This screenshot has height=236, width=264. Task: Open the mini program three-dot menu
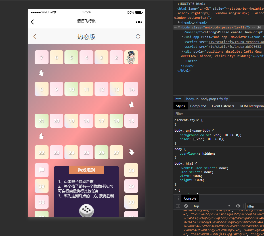point(139,22)
